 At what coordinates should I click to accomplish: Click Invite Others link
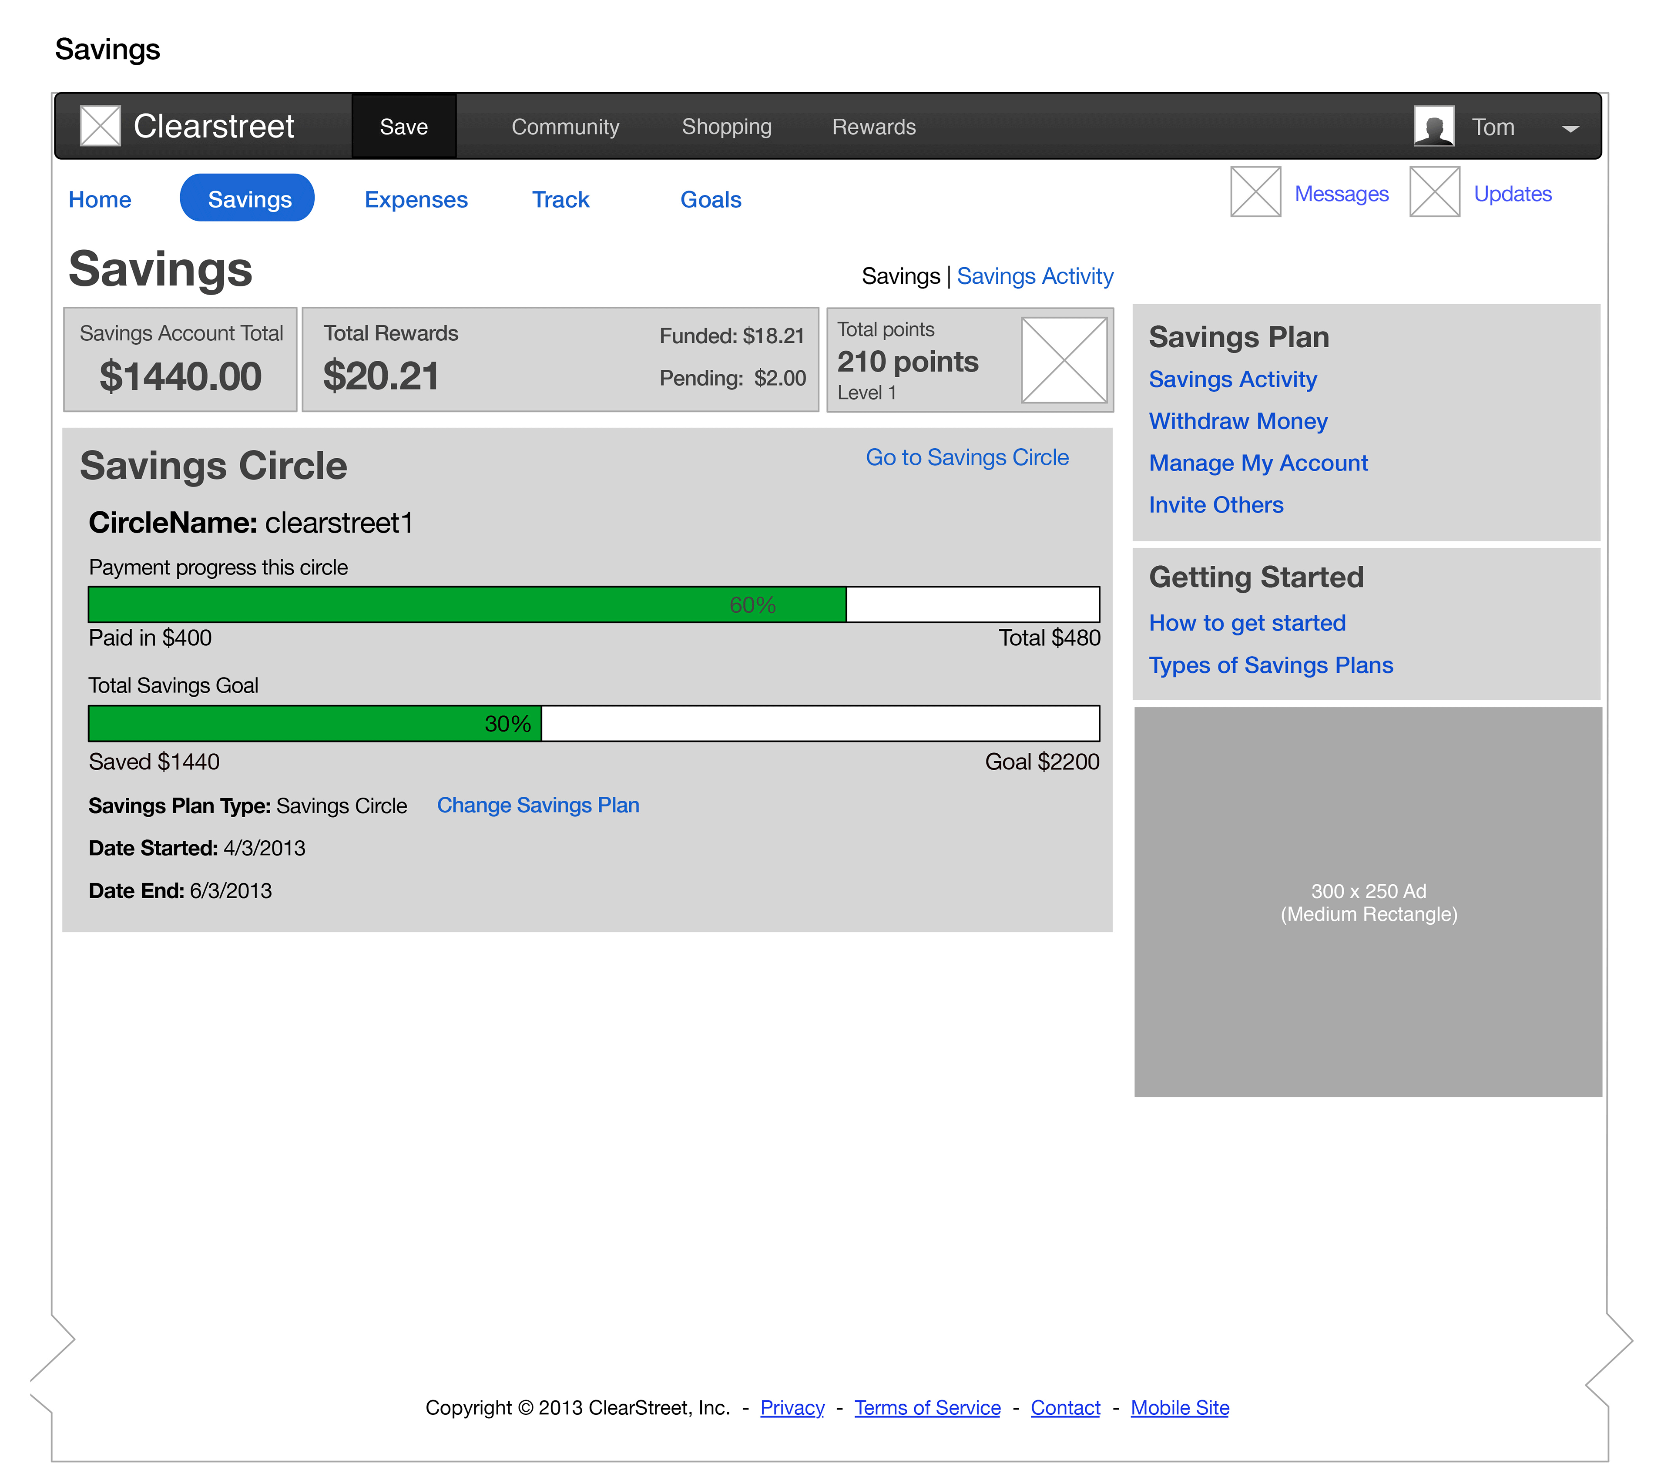point(1216,505)
